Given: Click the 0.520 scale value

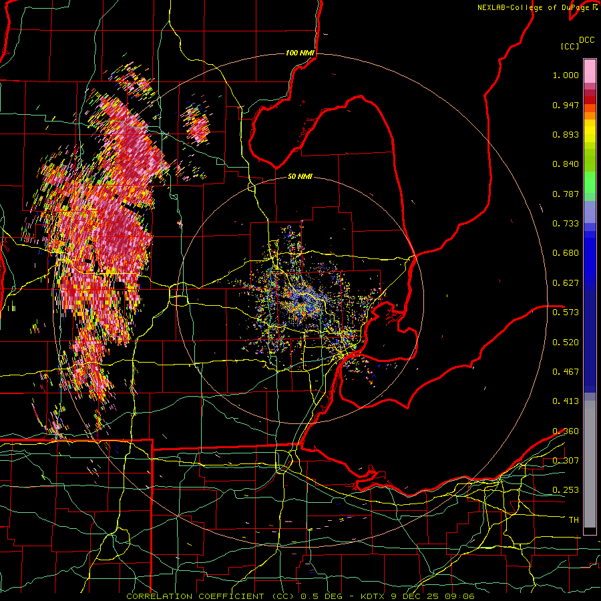Looking at the screenshot, I should (566, 342).
